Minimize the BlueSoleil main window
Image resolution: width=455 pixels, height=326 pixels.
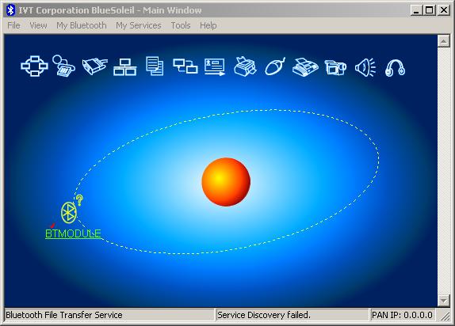(x=417, y=10)
